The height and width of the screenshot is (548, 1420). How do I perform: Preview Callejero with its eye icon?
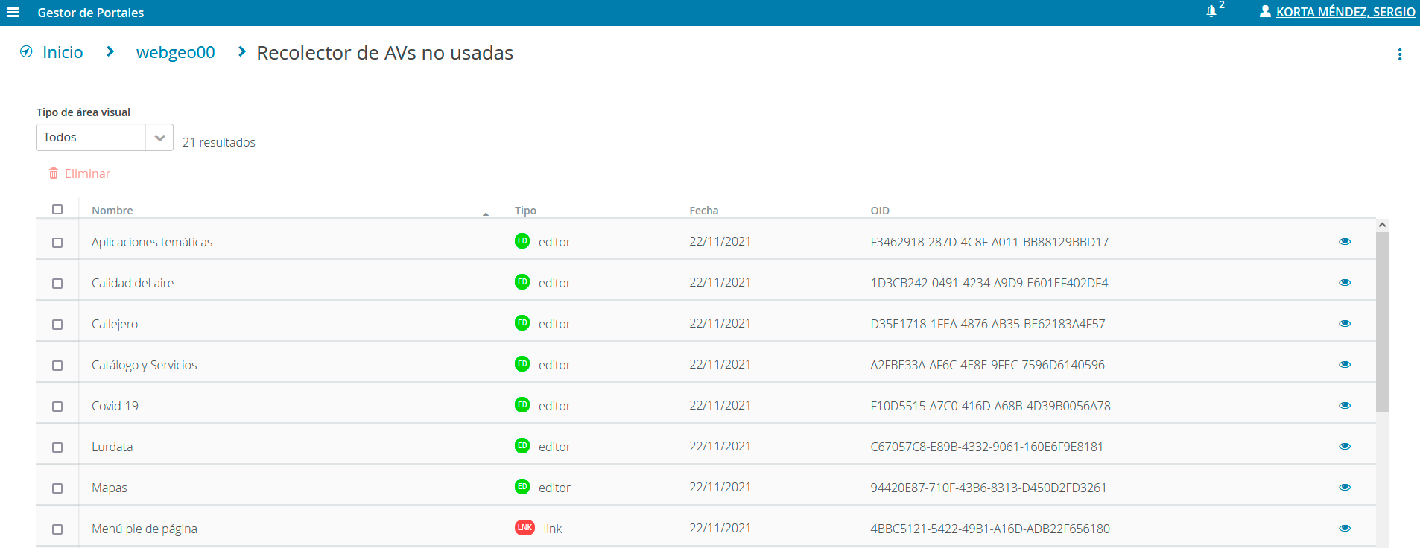click(1344, 324)
